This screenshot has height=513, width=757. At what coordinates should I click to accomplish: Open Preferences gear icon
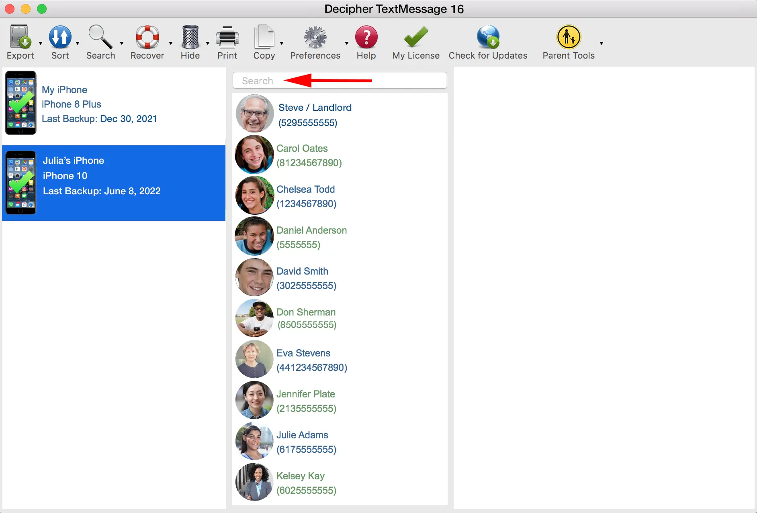[315, 37]
